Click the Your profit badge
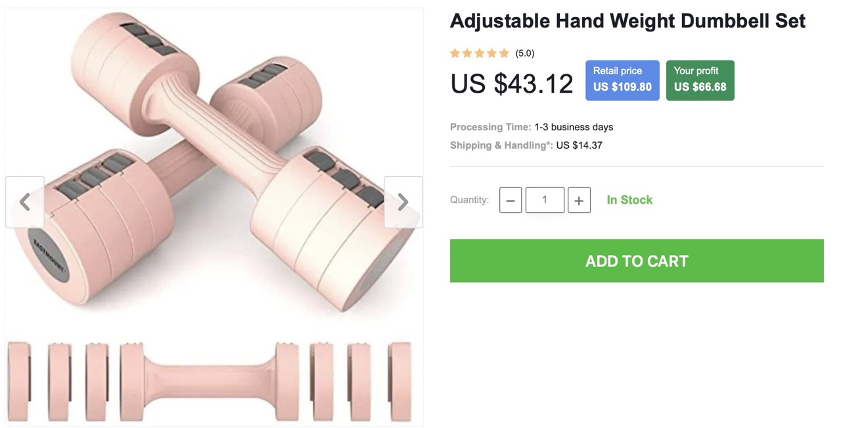This screenshot has height=428, width=841. [700, 80]
